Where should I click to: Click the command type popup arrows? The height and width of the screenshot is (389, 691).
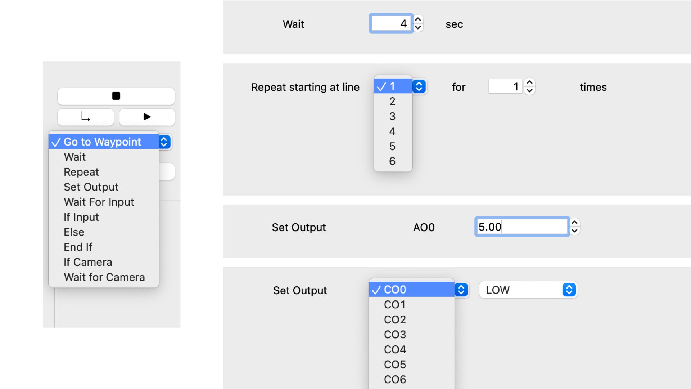point(164,142)
